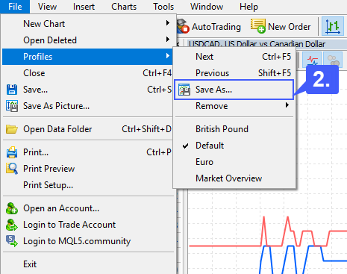Click the Open an Account icon
Image resolution: width=347 pixels, height=274 pixels.
[x=12, y=208]
